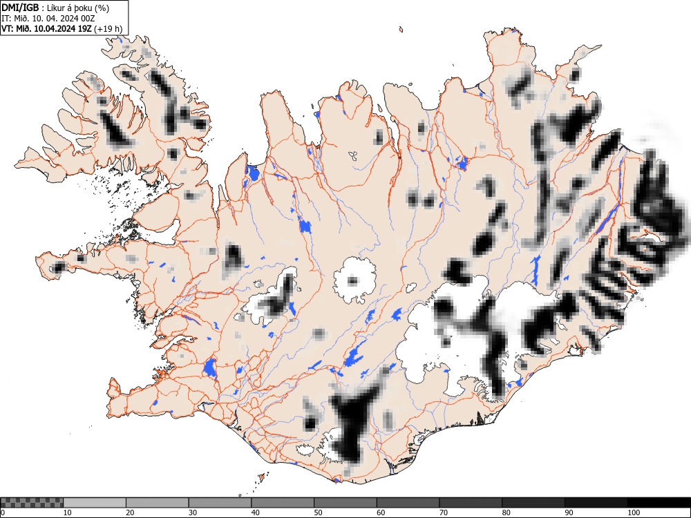The height and width of the screenshot is (518, 691).
Task: Select the 70–80 percent legend swatch
Action: tap(471, 503)
